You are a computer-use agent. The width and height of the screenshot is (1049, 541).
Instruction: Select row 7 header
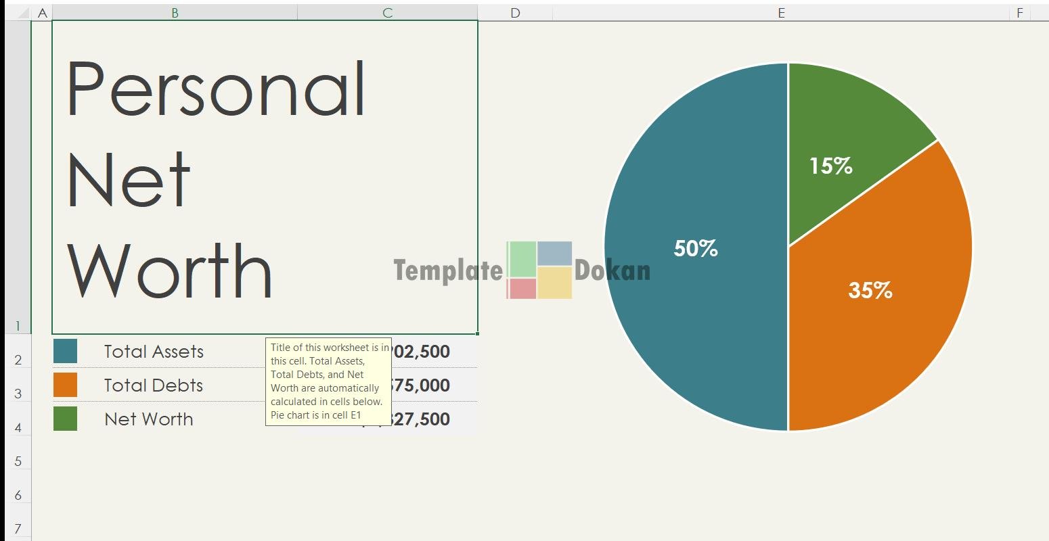18,529
